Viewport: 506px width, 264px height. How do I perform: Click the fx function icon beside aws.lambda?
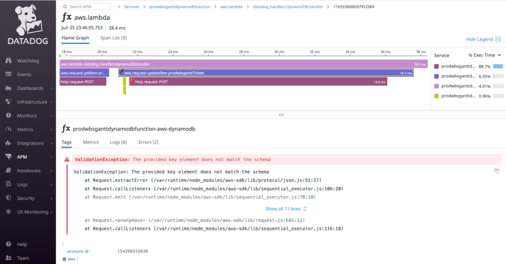(x=67, y=17)
